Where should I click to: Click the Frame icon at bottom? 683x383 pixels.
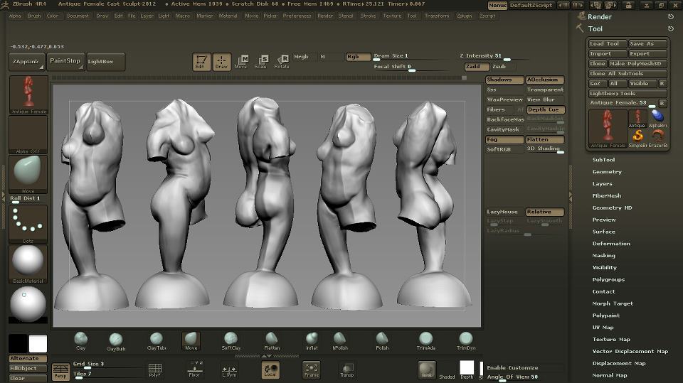(312, 369)
